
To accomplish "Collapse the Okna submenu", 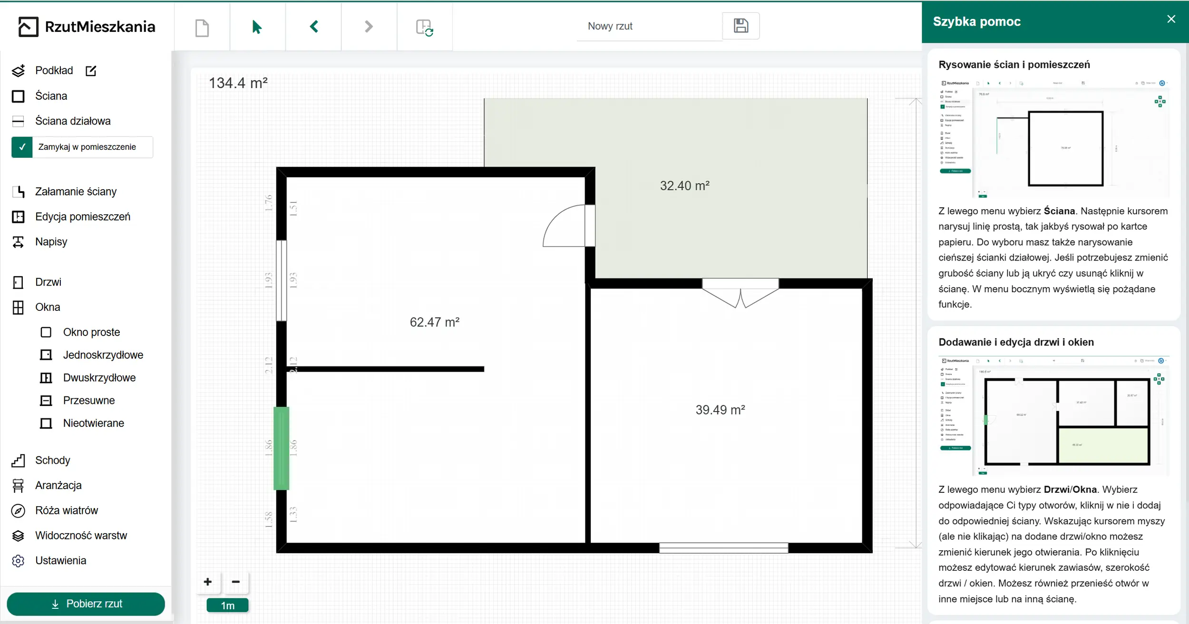I will click(x=48, y=307).
